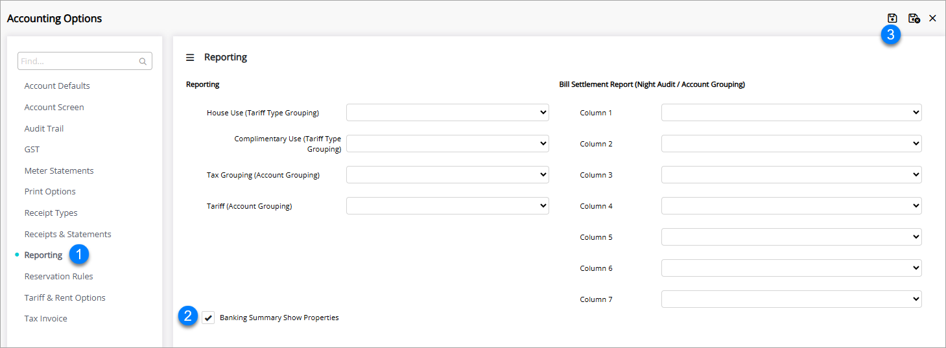Select the Column 4 dropdown
Screen dimensions: 946x348
pos(791,206)
